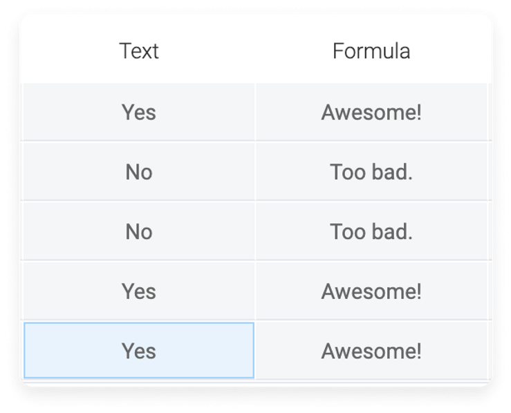
Task: Select the No cell in the third row
Action: click(x=139, y=231)
